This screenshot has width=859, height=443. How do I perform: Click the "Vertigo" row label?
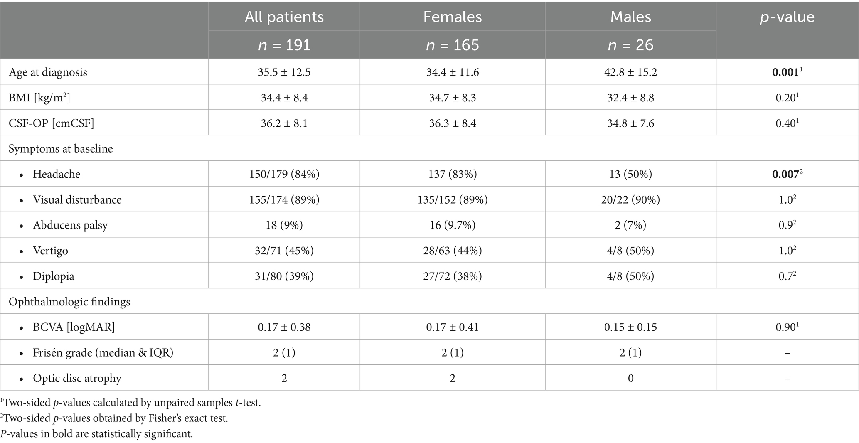click(50, 251)
